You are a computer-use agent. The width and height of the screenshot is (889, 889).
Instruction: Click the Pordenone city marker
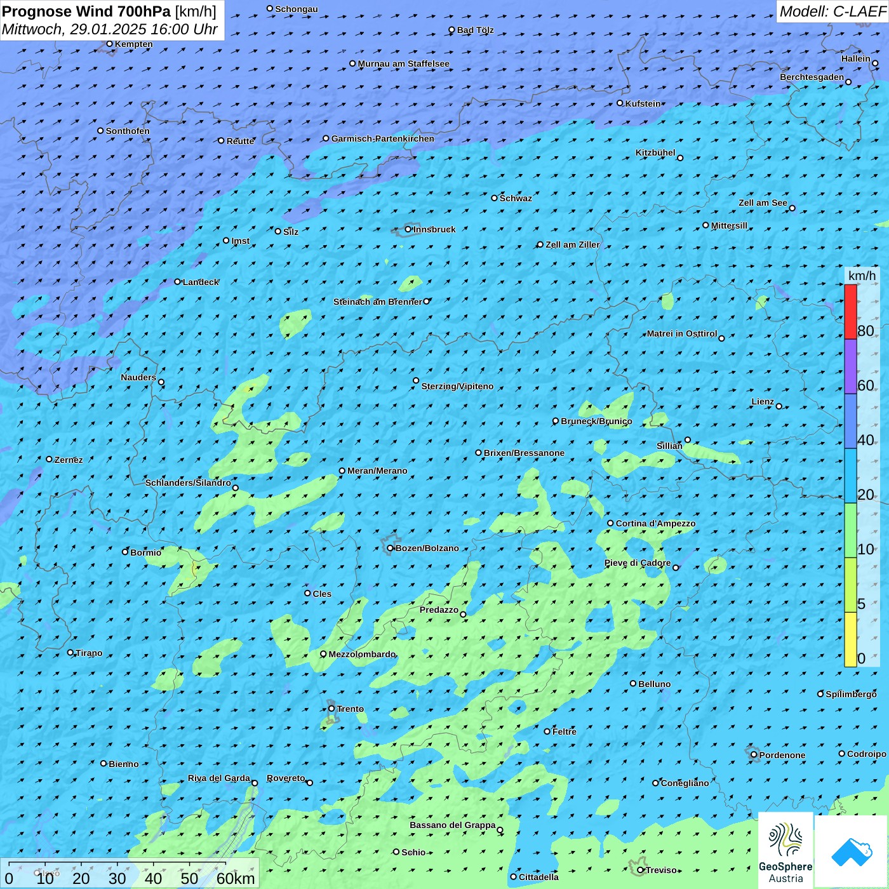click(754, 755)
